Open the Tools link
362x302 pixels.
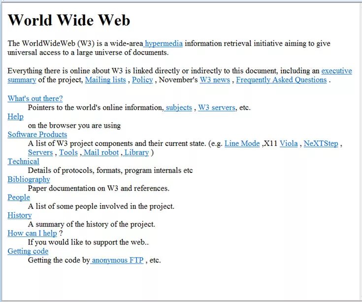pos(68,153)
